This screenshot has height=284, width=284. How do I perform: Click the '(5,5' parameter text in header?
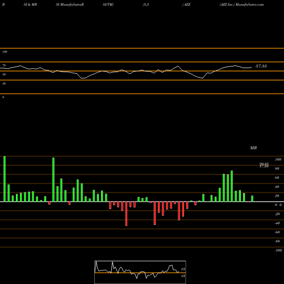pyautogui.click(x=146, y=5)
